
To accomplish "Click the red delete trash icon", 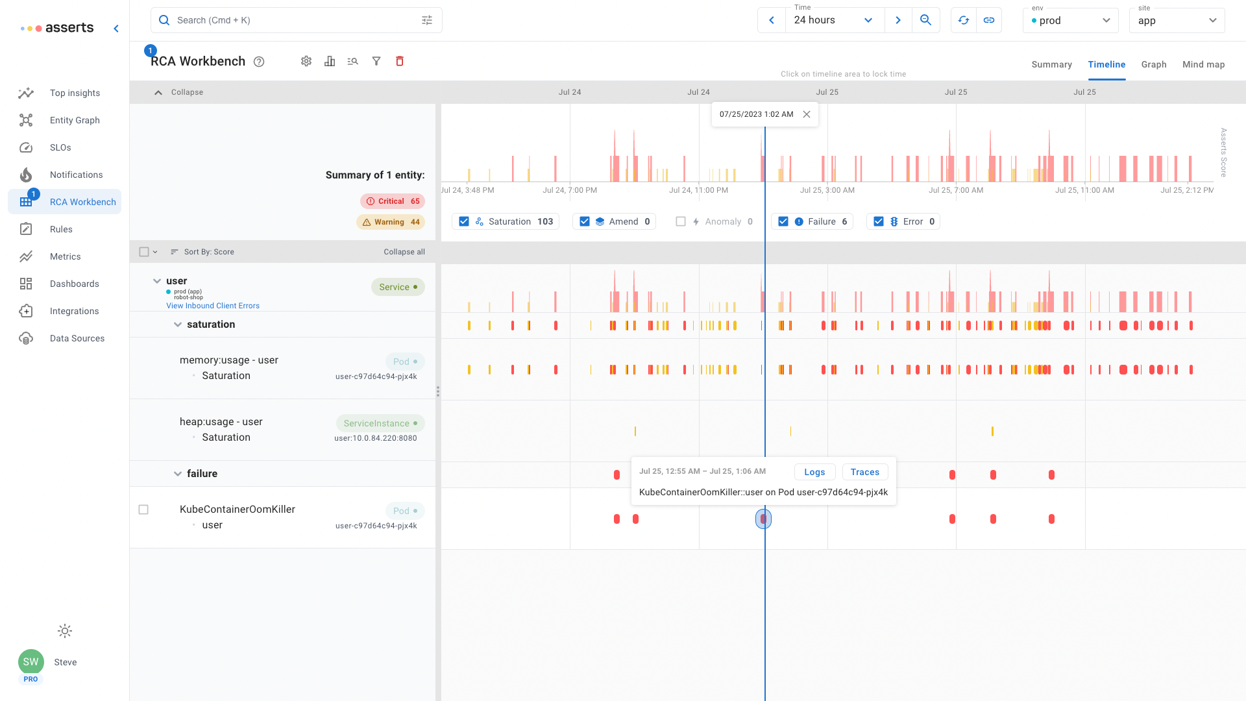I will [400, 61].
